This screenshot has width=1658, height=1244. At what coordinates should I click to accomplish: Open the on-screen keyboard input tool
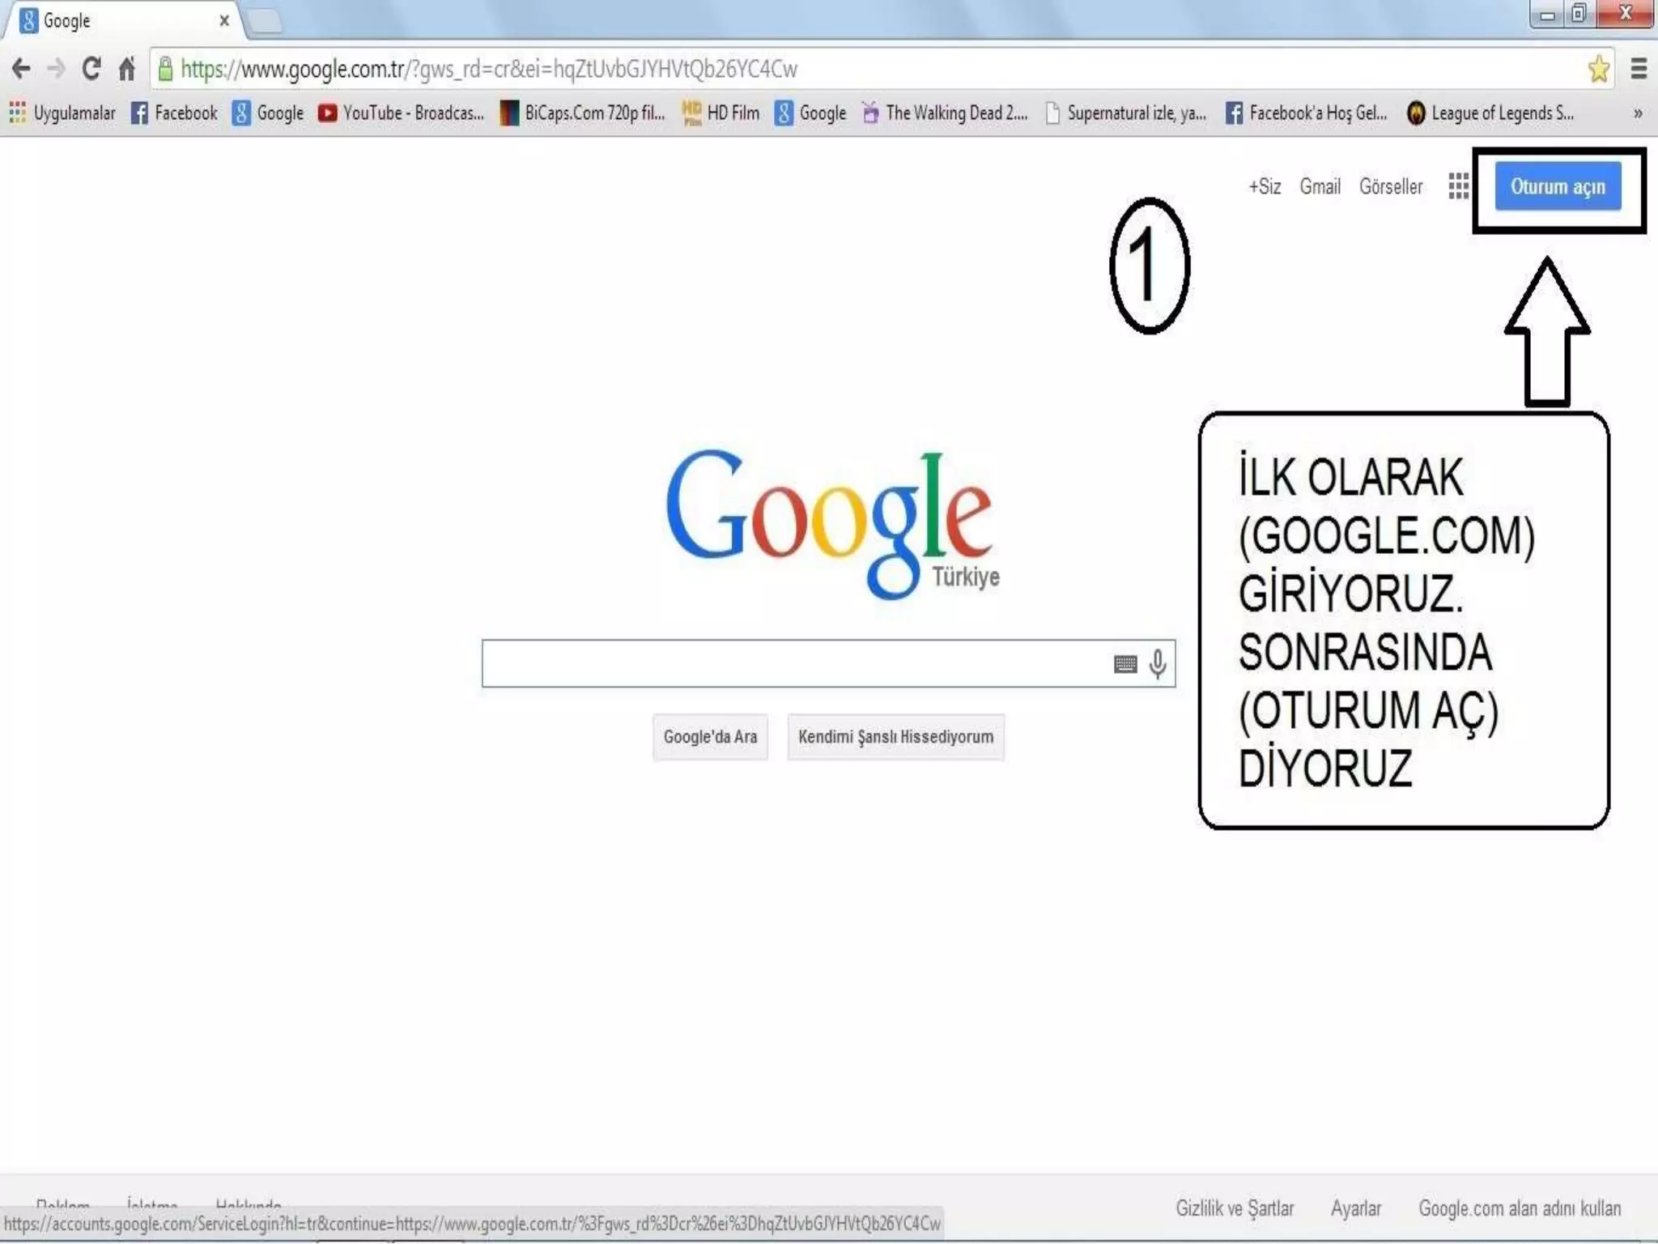click(1125, 664)
